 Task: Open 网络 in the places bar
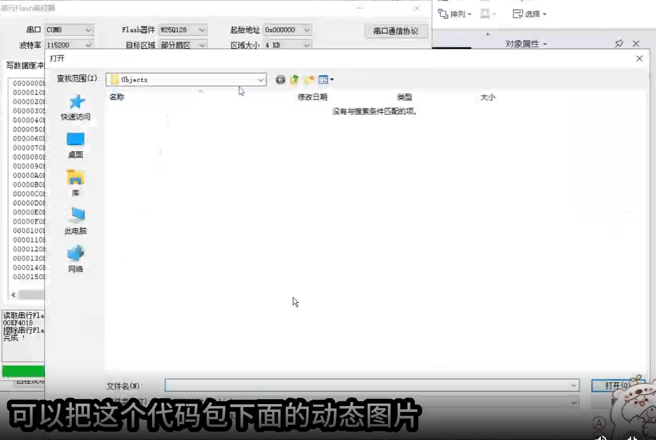point(75,259)
